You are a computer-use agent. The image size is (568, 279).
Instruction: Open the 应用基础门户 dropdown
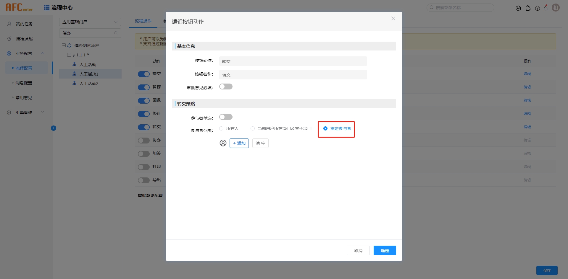point(90,22)
